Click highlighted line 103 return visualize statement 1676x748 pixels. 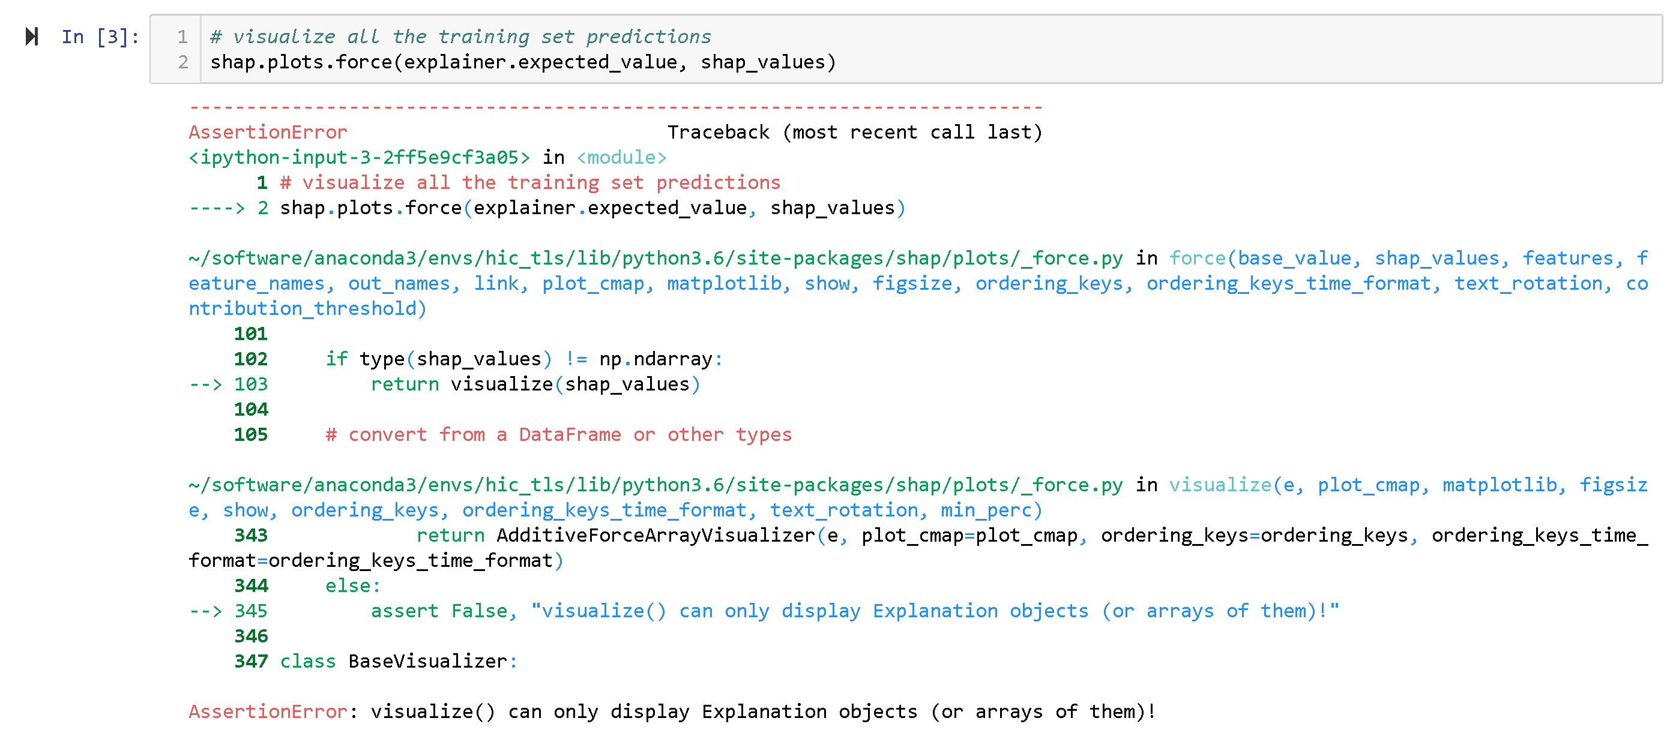tap(534, 383)
